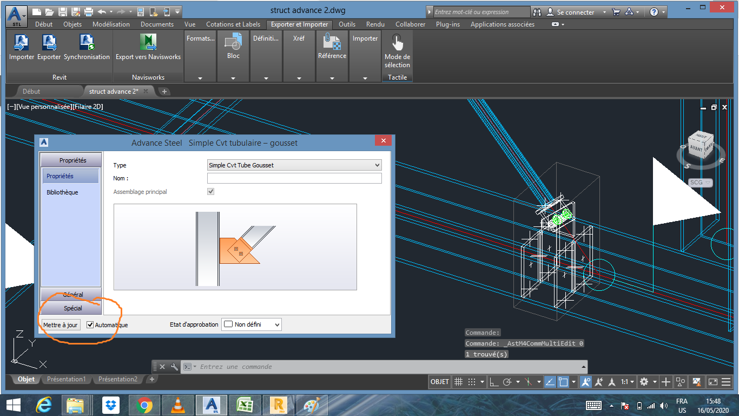Screen dimensions: 739x416
Task: Select Bibliothèque in the dialog sidebar
Action: pyautogui.click(x=62, y=192)
